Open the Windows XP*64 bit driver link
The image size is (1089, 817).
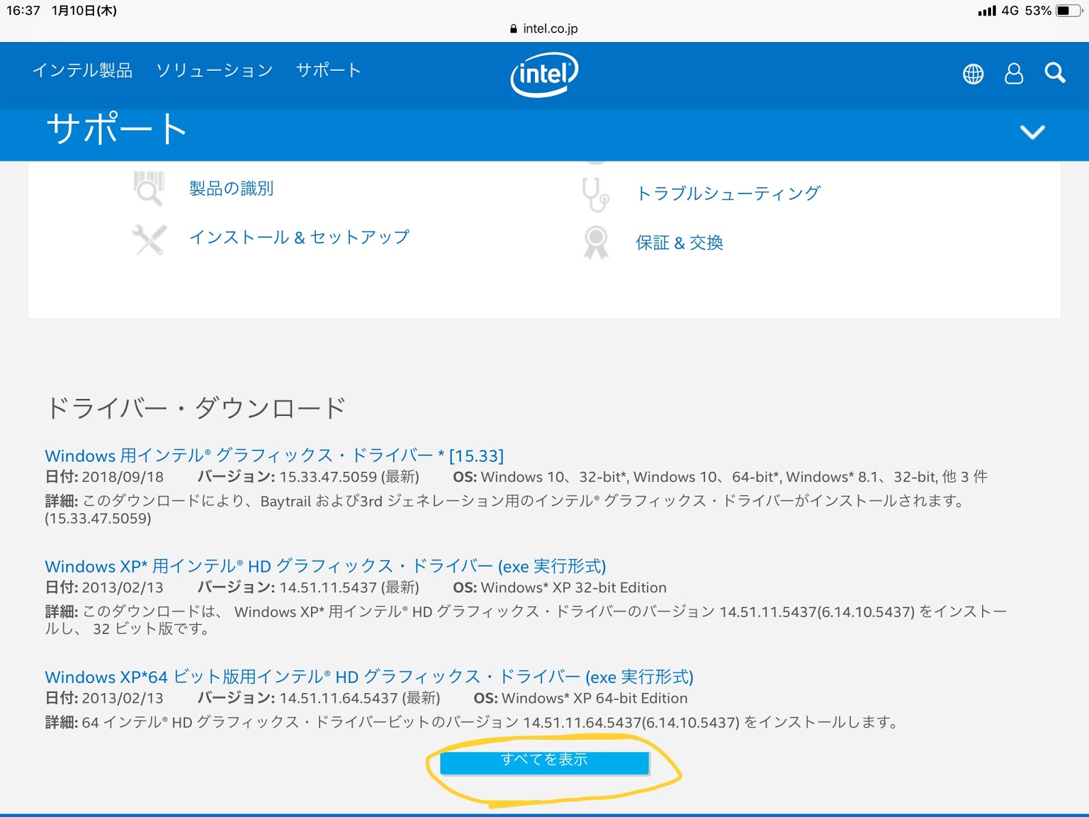[369, 677]
